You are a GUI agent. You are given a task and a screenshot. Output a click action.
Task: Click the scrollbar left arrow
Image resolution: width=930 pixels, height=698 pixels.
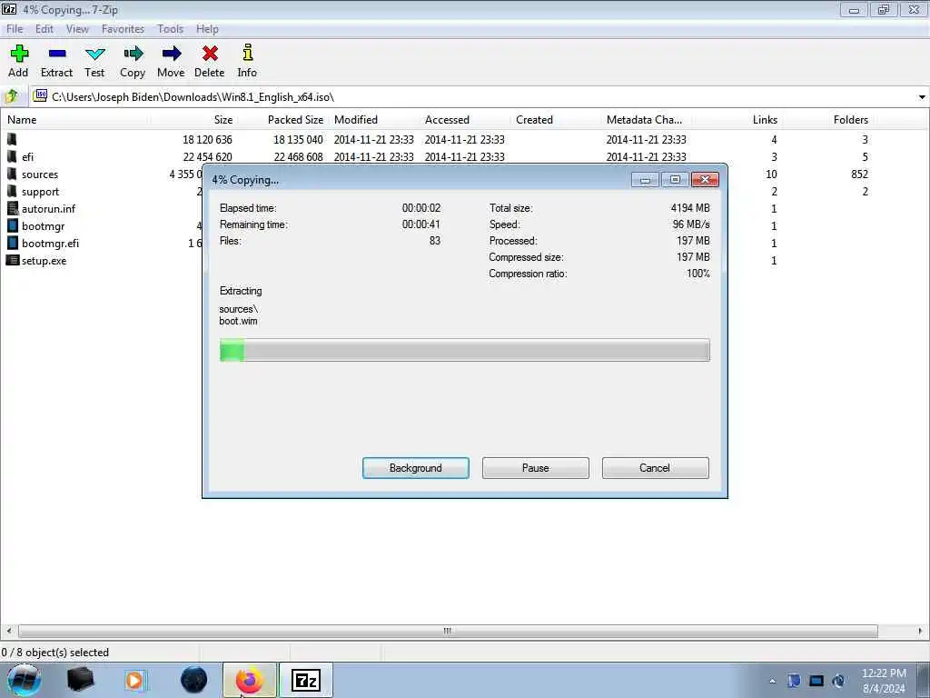[x=7, y=631]
